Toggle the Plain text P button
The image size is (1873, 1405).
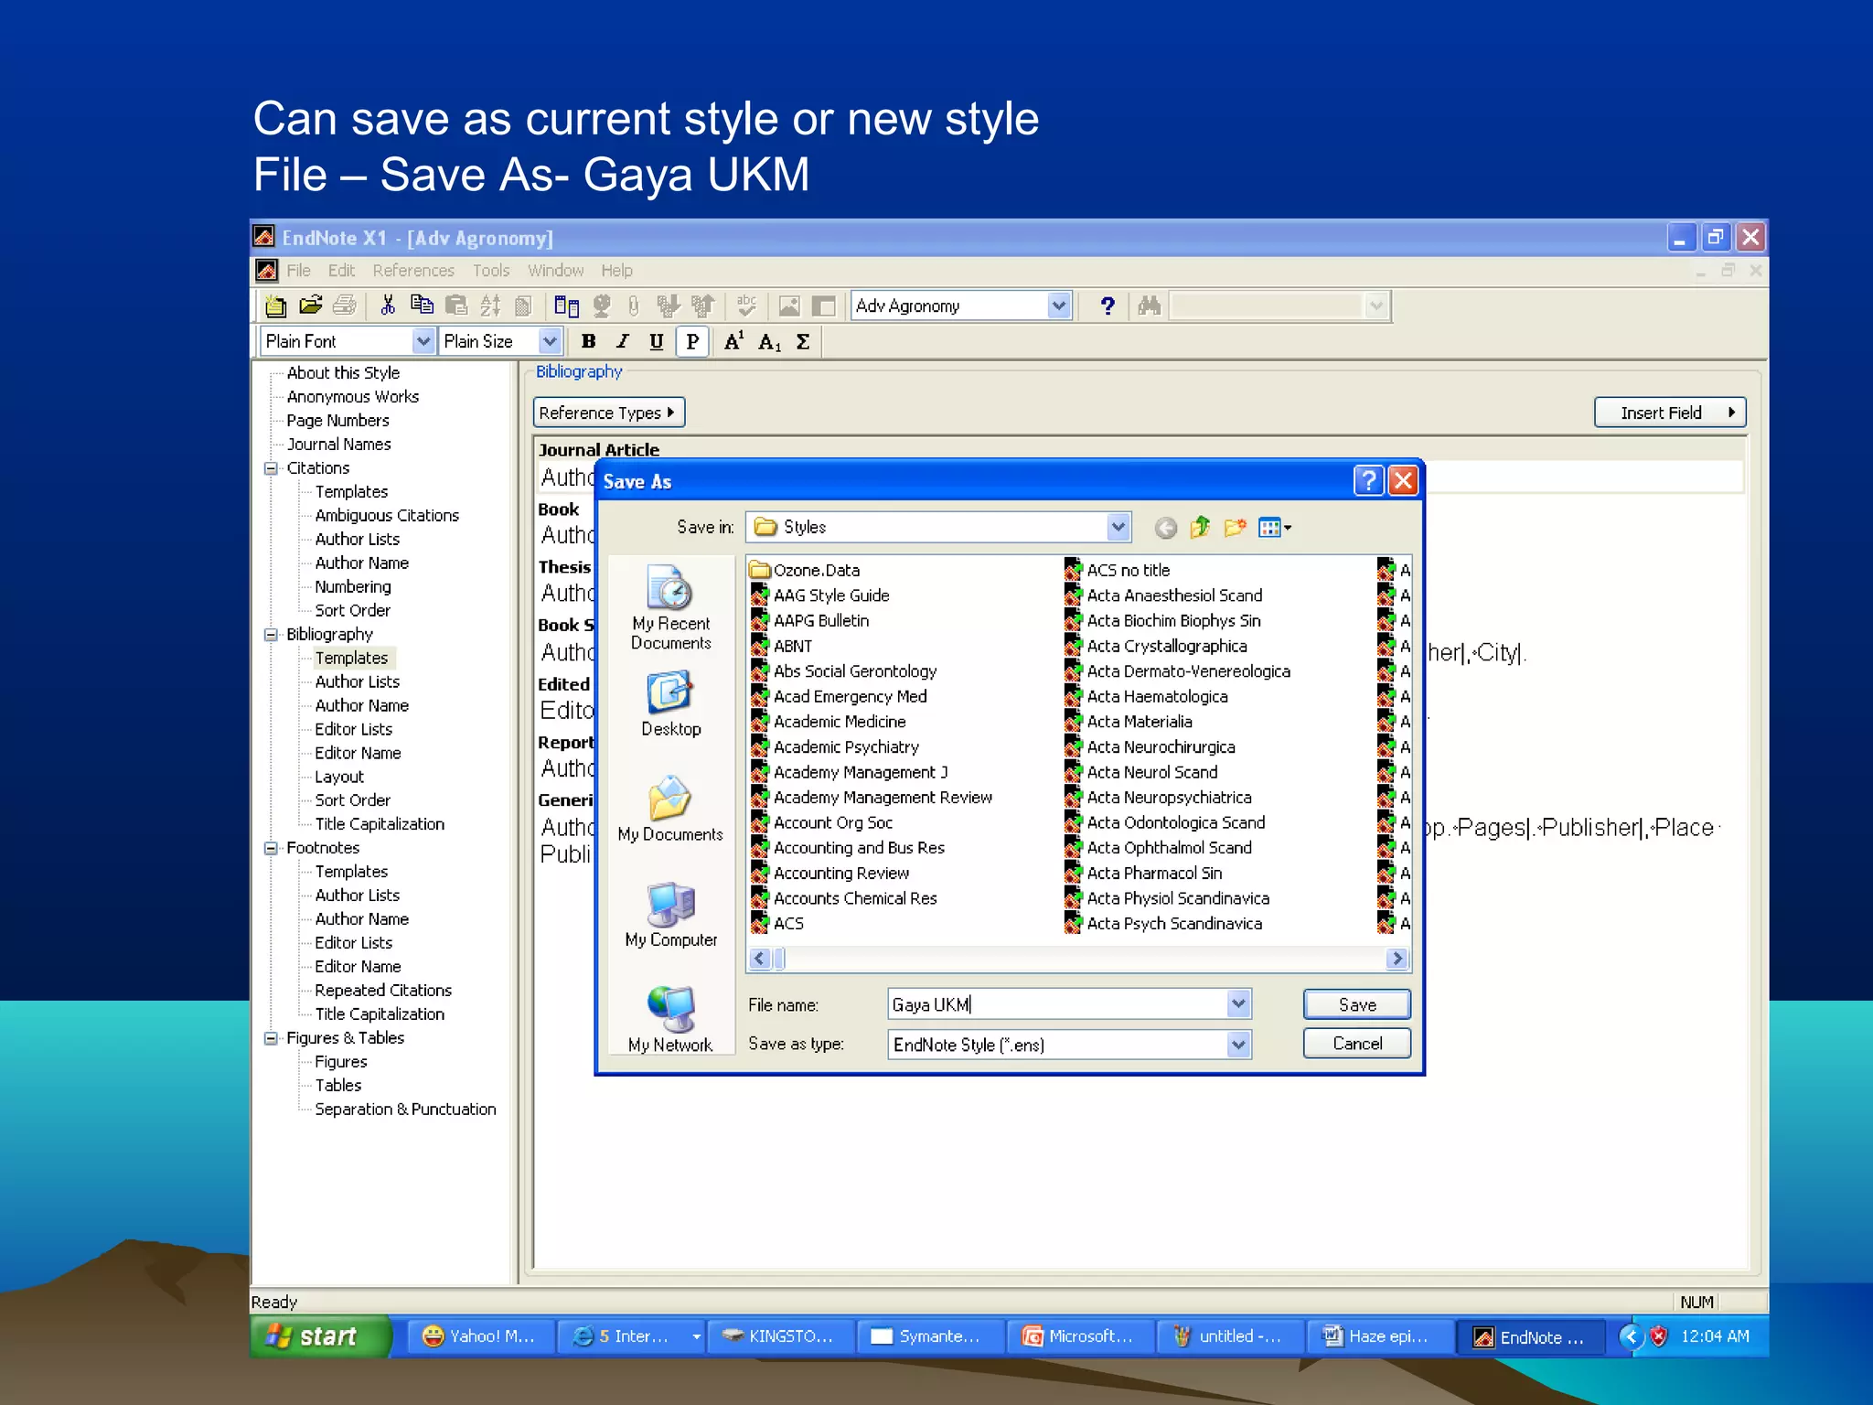pyautogui.click(x=692, y=341)
